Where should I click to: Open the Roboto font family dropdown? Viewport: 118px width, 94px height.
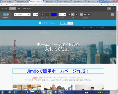[22, 14]
